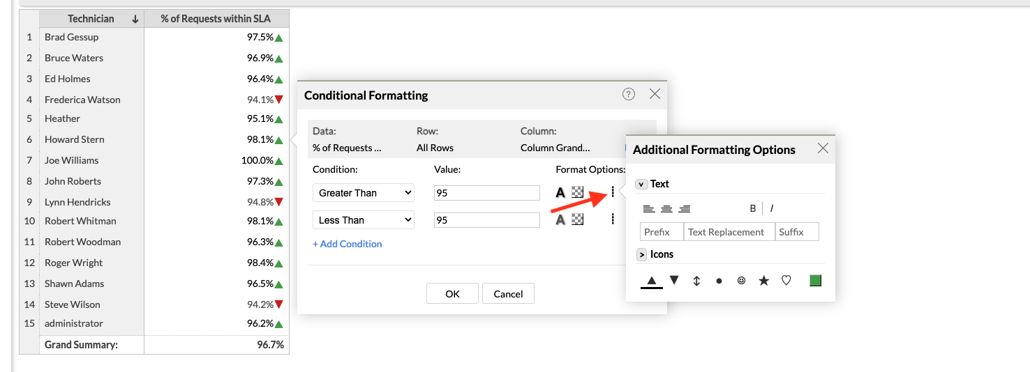
Task: Open the Greater Than condition dropdown
Action: click(364, 193)
